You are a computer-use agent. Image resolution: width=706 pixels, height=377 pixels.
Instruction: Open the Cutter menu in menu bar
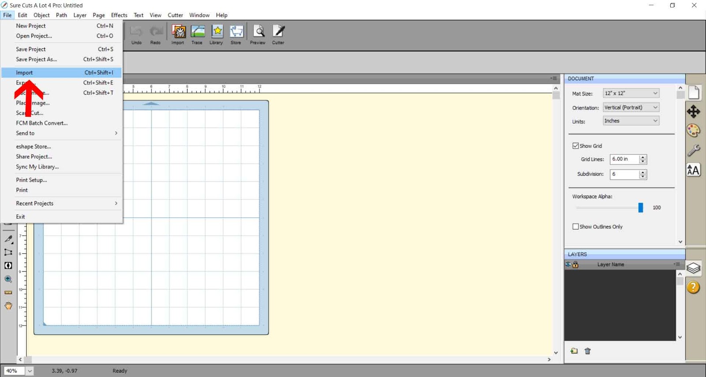point(175,15)
